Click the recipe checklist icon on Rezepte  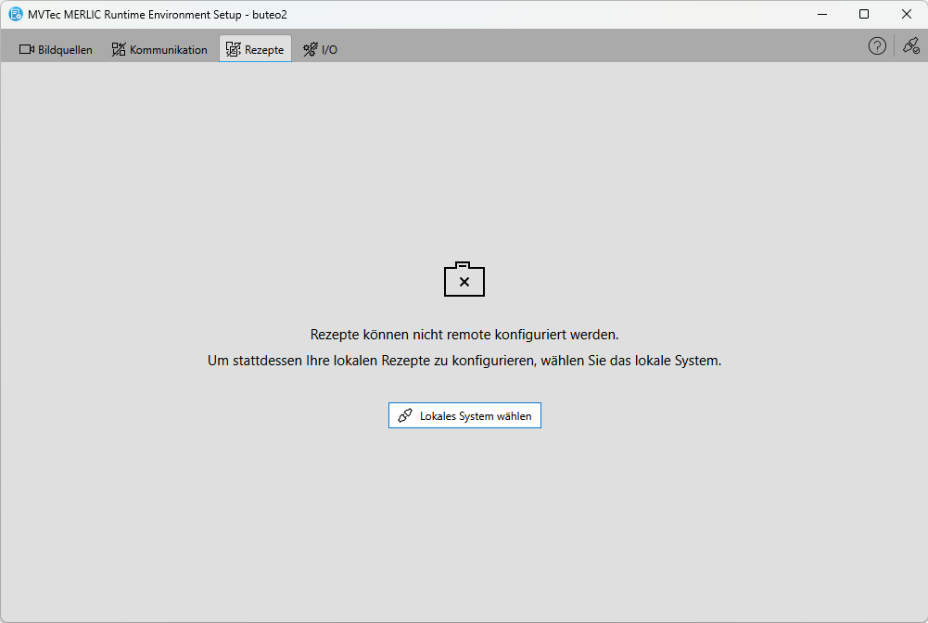click(x=234, y=49)
